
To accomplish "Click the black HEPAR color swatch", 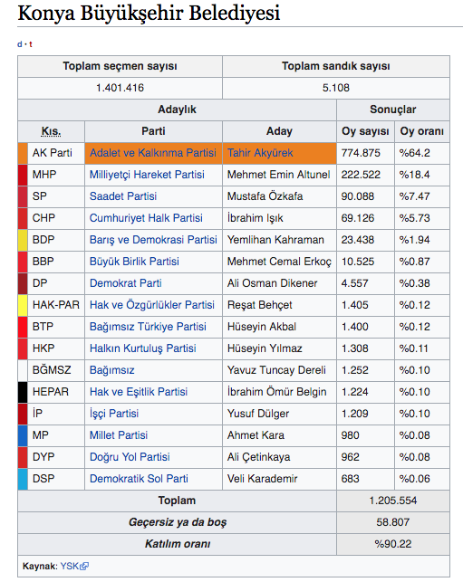I will 23,392.
